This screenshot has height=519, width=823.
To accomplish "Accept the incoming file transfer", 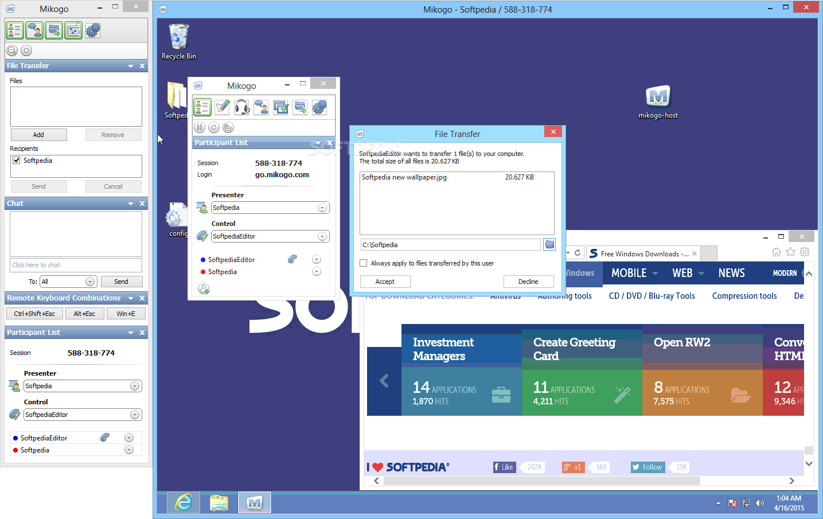I will pos(385,282).
